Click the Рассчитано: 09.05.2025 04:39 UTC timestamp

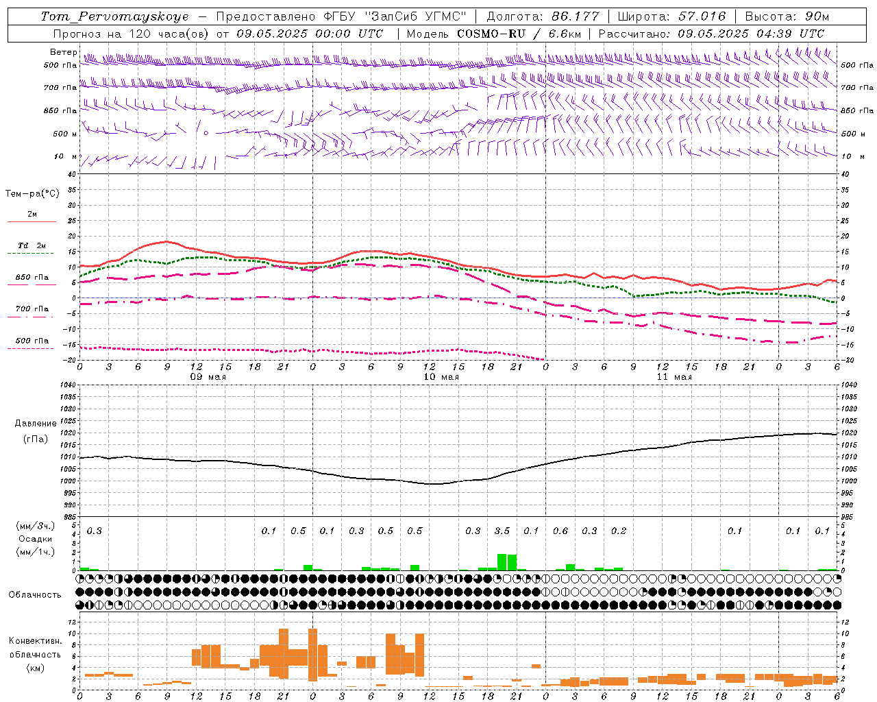(x=711, y=34)
